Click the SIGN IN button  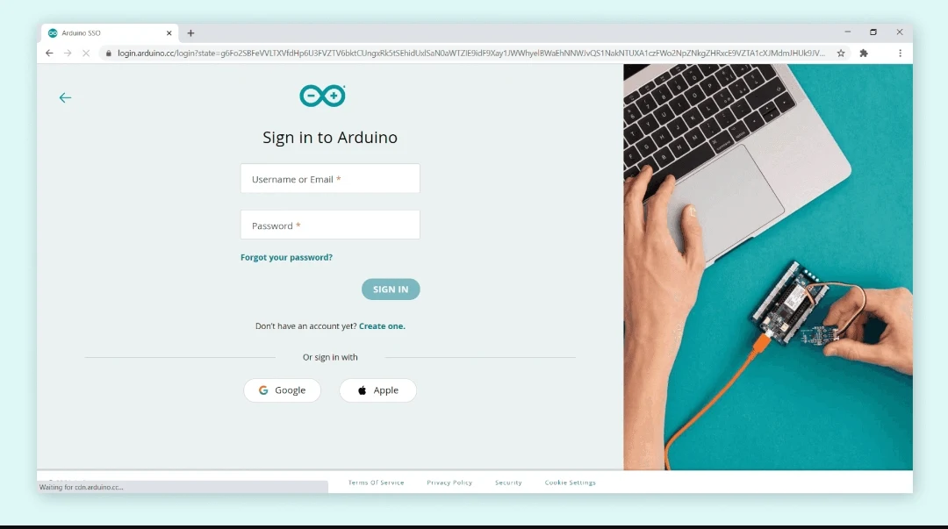point(391,289)
